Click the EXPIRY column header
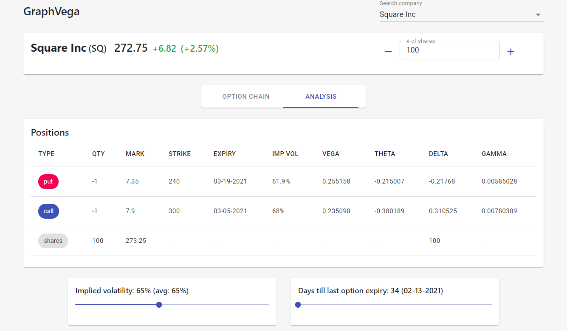The image size is (567, 331). 225,154
